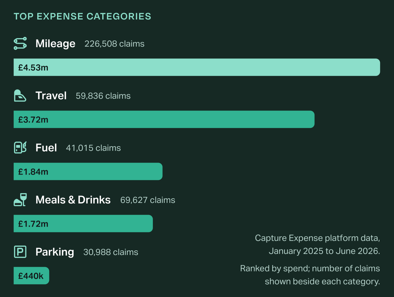Click the Mileage route icon
Viewport: 394px width, 297px height.
pos(20,44)
